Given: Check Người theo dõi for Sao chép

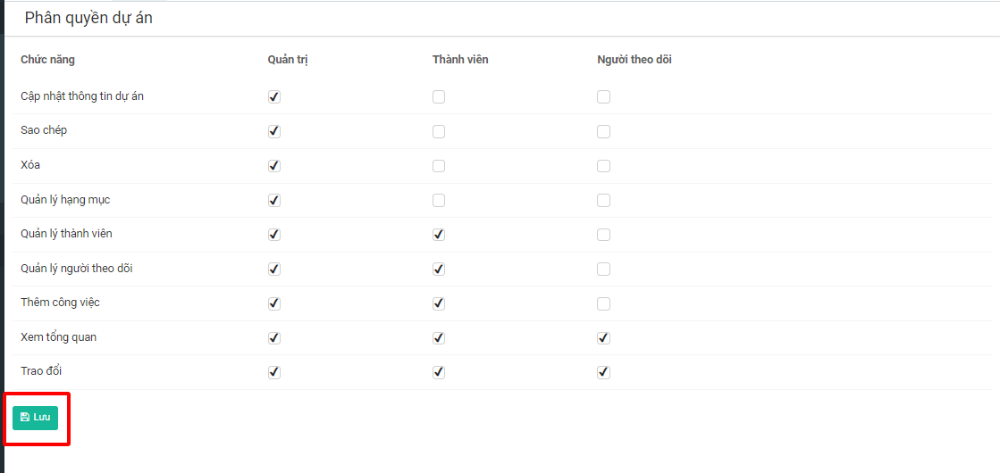Looking at the screenshot, I should click(604, 131).
